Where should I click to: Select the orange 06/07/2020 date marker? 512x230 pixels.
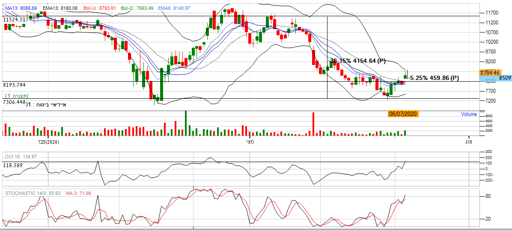(x=402, y=114)
